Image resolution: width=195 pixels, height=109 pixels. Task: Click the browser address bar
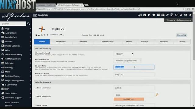pos(108,9)
